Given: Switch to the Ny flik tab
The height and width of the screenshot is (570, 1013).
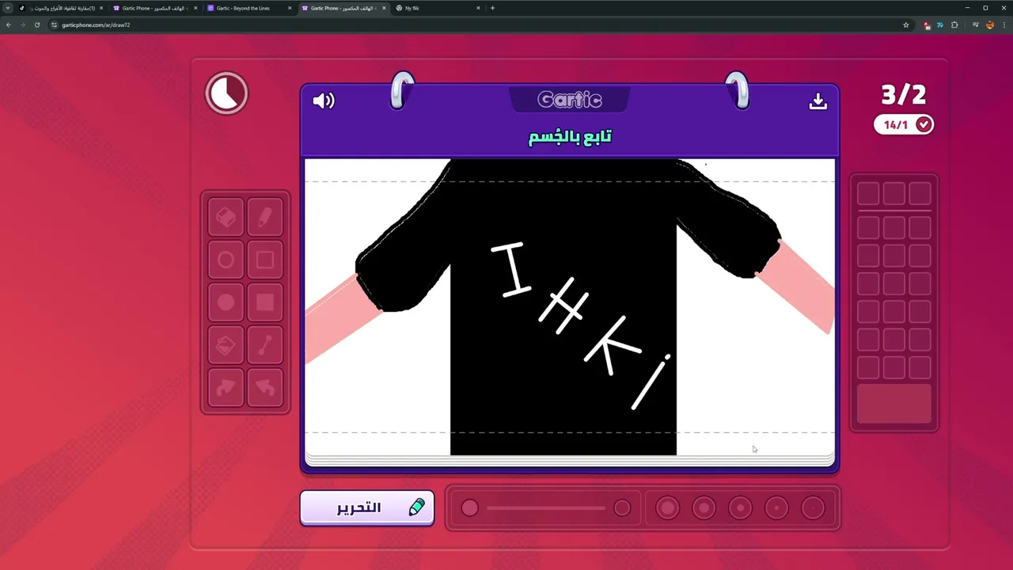Looking at the screenshot, I should pos(438,8).
